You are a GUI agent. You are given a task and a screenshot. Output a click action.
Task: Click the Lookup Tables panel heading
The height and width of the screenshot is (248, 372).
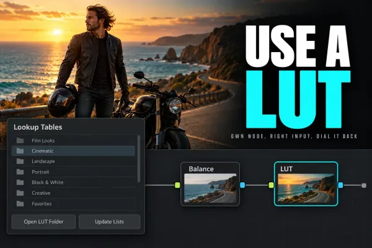click(x=38, y=127)
